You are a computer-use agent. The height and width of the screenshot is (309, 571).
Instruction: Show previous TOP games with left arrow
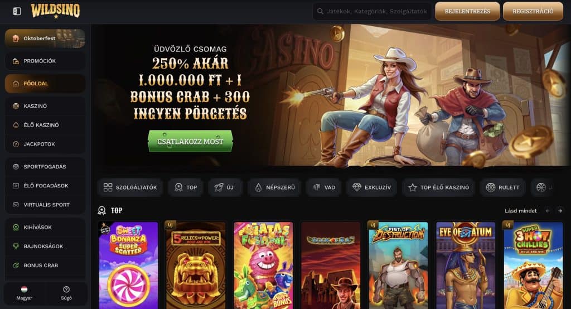coord(548,211)
